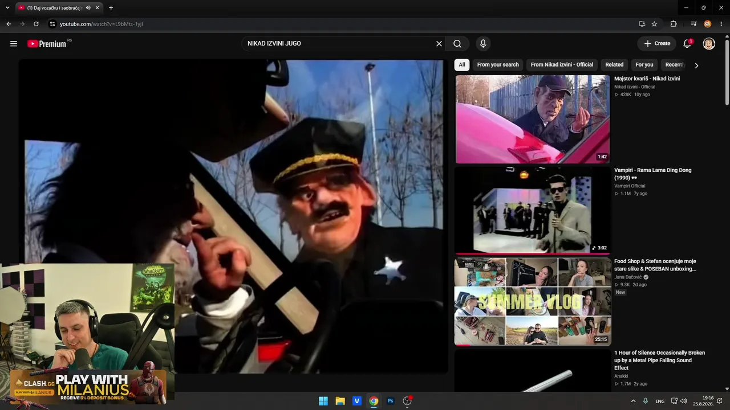Open network and volume quick settings
730x410 pixels.
coord(679,401)
